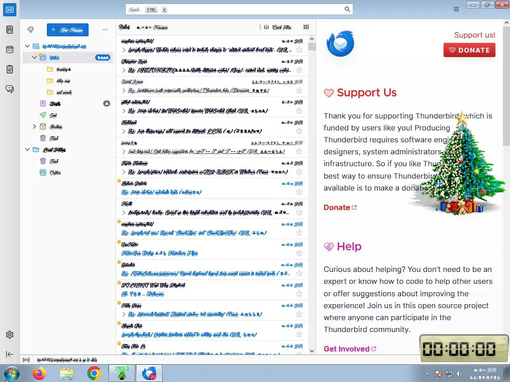
Task: Click the Windows Start button
Action: 12,374
